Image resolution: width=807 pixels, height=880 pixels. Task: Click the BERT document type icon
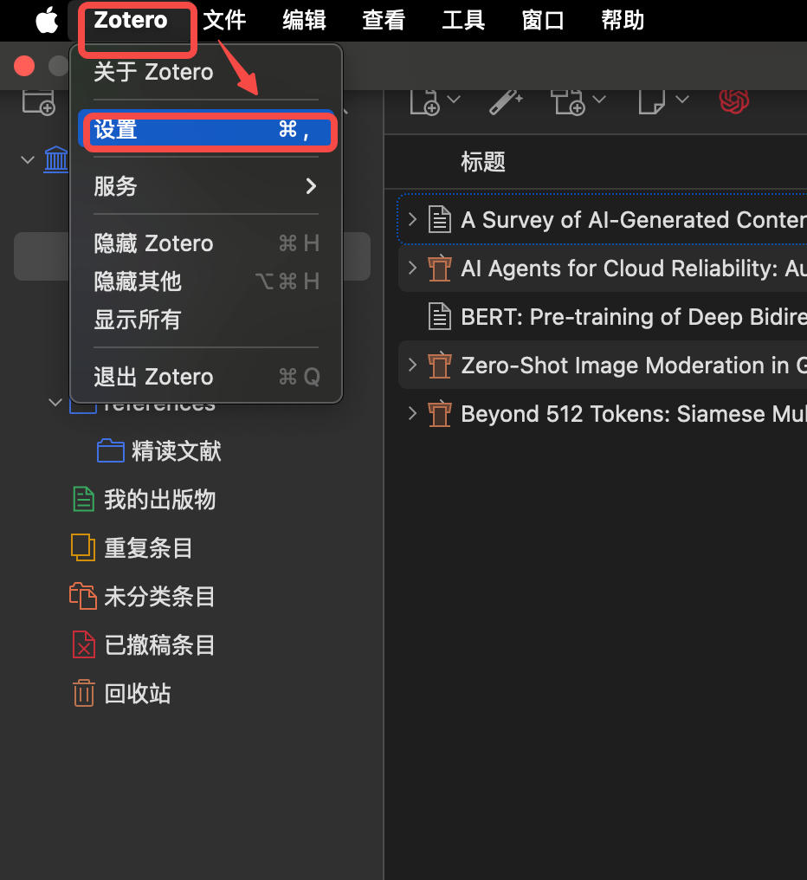coord(439,316)
